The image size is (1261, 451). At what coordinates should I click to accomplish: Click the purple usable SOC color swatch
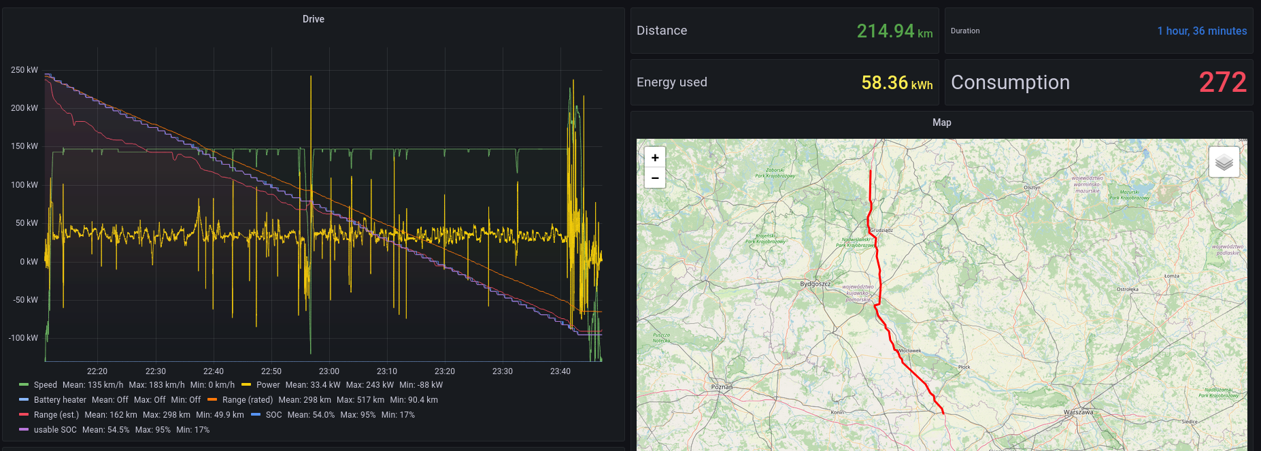click(x=24, y=430)
